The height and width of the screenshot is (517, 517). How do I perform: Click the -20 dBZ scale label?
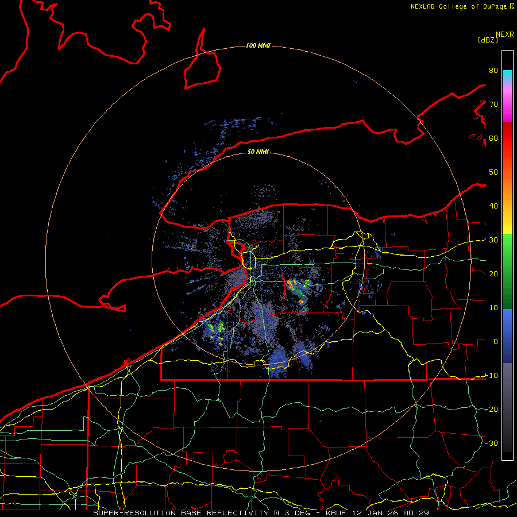(x=491, y=409)
